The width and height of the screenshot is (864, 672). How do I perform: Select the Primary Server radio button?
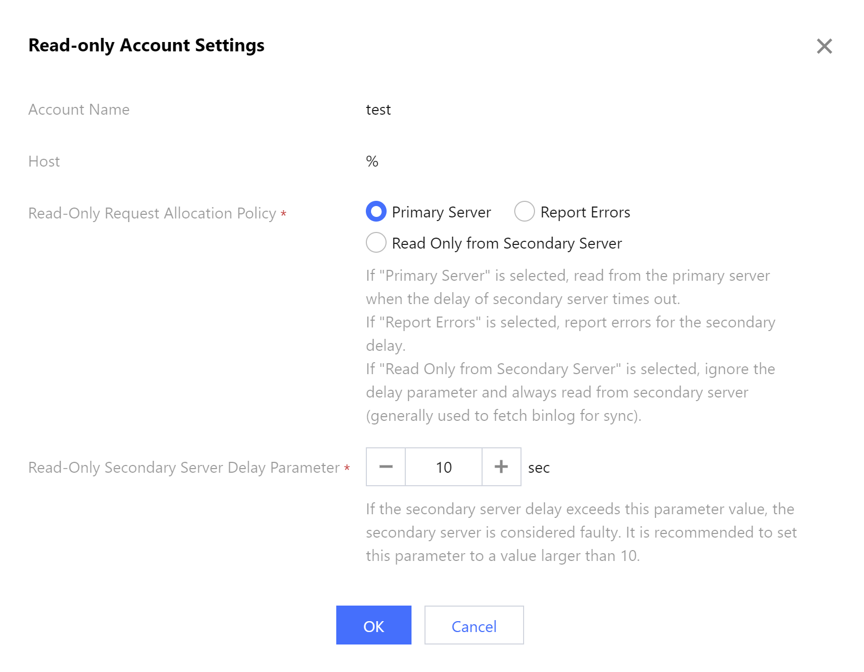click(376, 212)
